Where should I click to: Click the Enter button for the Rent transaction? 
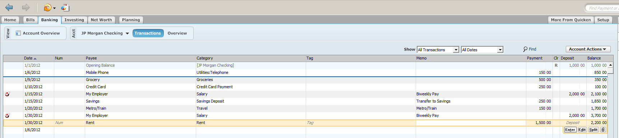coord(570,130)
